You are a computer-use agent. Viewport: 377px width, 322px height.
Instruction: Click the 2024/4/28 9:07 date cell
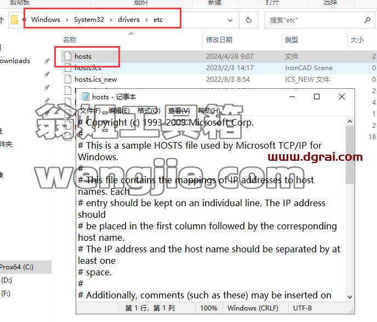tap(230, 57)
